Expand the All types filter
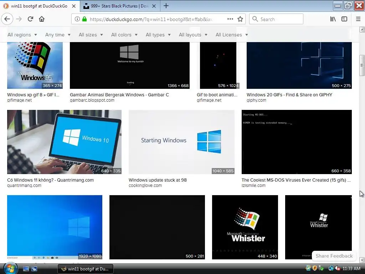Image resolution: width=365 pixels, height=274 pixels. click(x=158, y=35)
